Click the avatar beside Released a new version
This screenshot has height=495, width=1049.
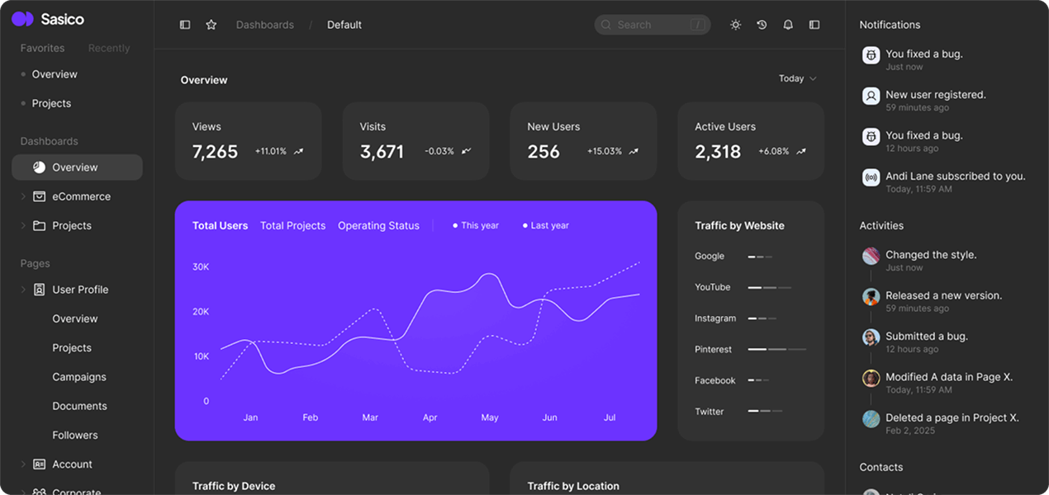tap(871, 296)
